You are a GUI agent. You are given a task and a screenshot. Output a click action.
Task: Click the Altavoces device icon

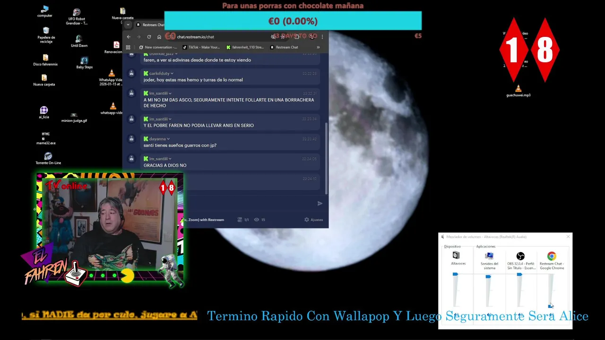tap(456, 255)
